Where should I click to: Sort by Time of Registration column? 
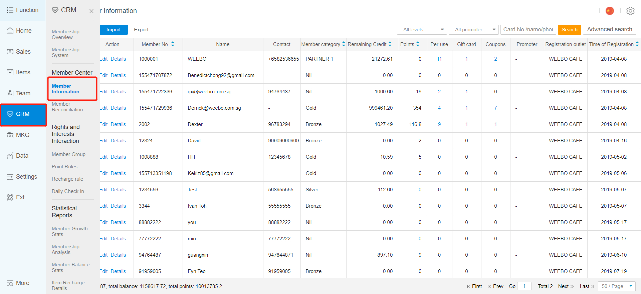[637, 44]
